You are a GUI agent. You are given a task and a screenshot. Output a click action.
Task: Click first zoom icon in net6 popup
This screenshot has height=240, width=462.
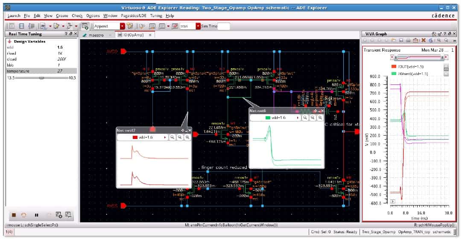(x=305, y=118)
